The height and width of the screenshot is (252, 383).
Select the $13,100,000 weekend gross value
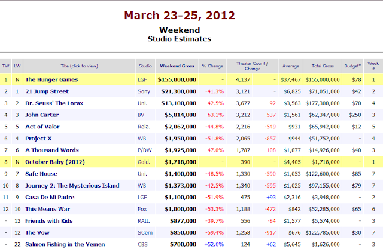coord(179,103)
